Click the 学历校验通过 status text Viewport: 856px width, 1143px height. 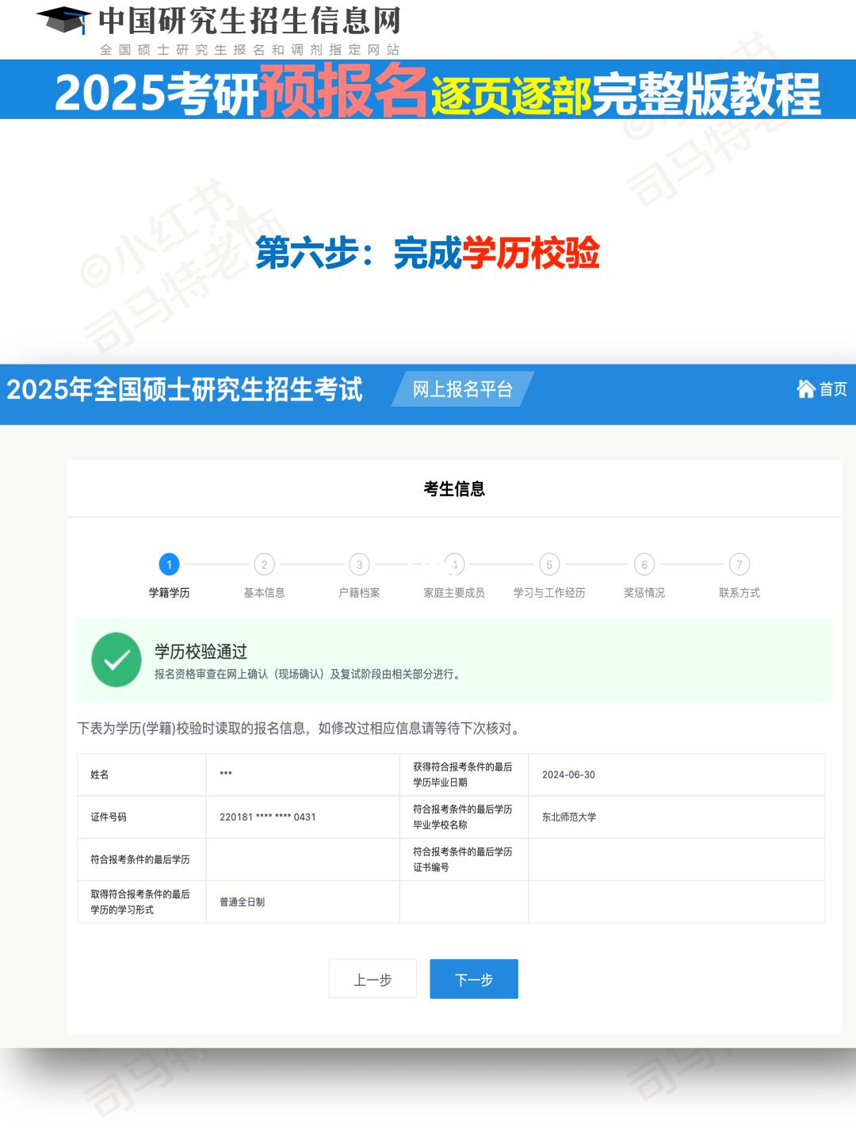point(201,652)
